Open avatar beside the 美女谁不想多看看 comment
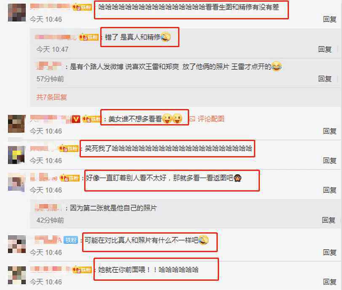The height and width of the screenshot is (290, 342). click(17, 124)
